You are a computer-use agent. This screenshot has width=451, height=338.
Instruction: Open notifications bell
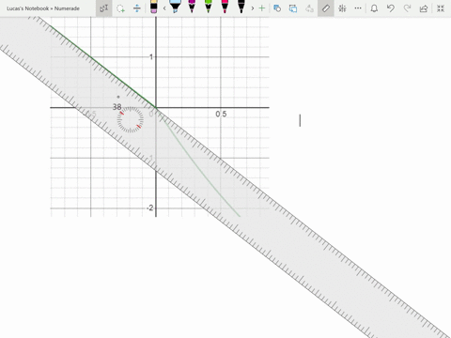pos(374,8)
